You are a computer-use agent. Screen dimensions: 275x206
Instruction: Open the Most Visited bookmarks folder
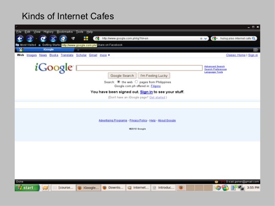[26, 45]
